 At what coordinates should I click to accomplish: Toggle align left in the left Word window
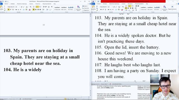point(34,9)
